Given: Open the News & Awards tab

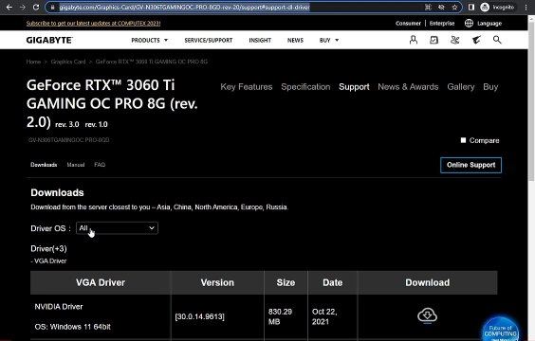Looking at the screenshot, I should tap(408, 87).
